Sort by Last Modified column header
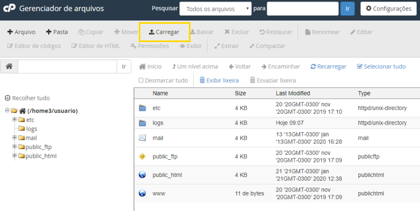Viewport: 420px width, 211px height. [293, 93]
